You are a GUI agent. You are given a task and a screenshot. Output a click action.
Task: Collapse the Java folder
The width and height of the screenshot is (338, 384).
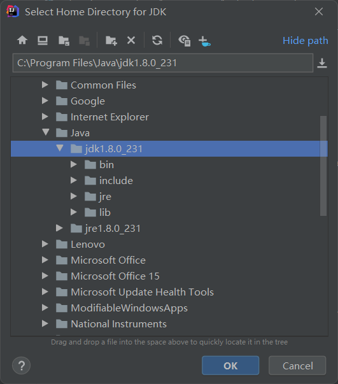tap(46, 132)
